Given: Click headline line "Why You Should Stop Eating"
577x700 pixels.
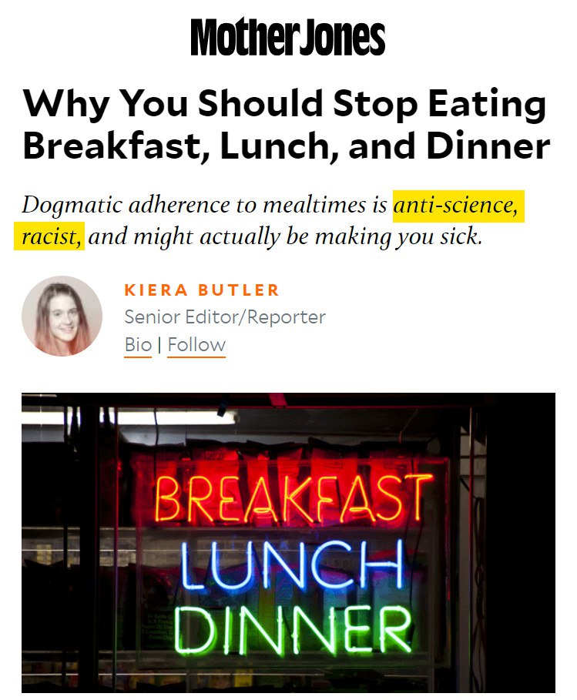Looking at the screenshot, I should [284, 103].
